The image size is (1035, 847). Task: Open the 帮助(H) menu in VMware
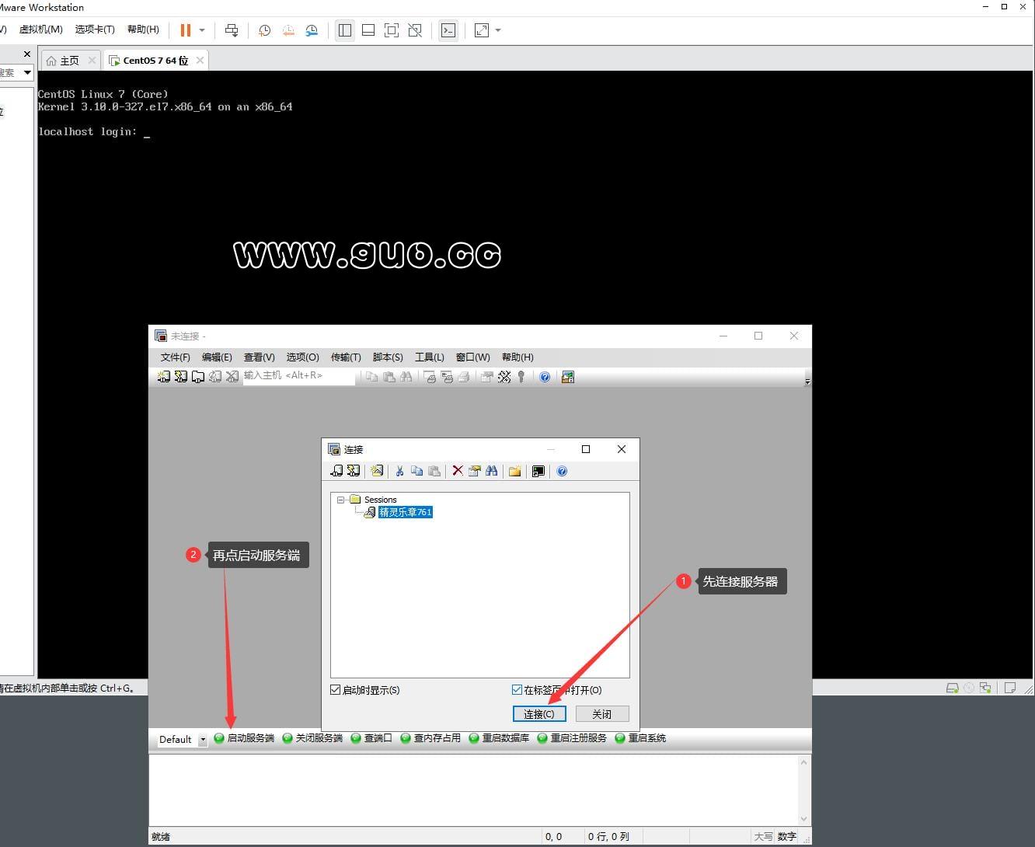tap(143, 30)
